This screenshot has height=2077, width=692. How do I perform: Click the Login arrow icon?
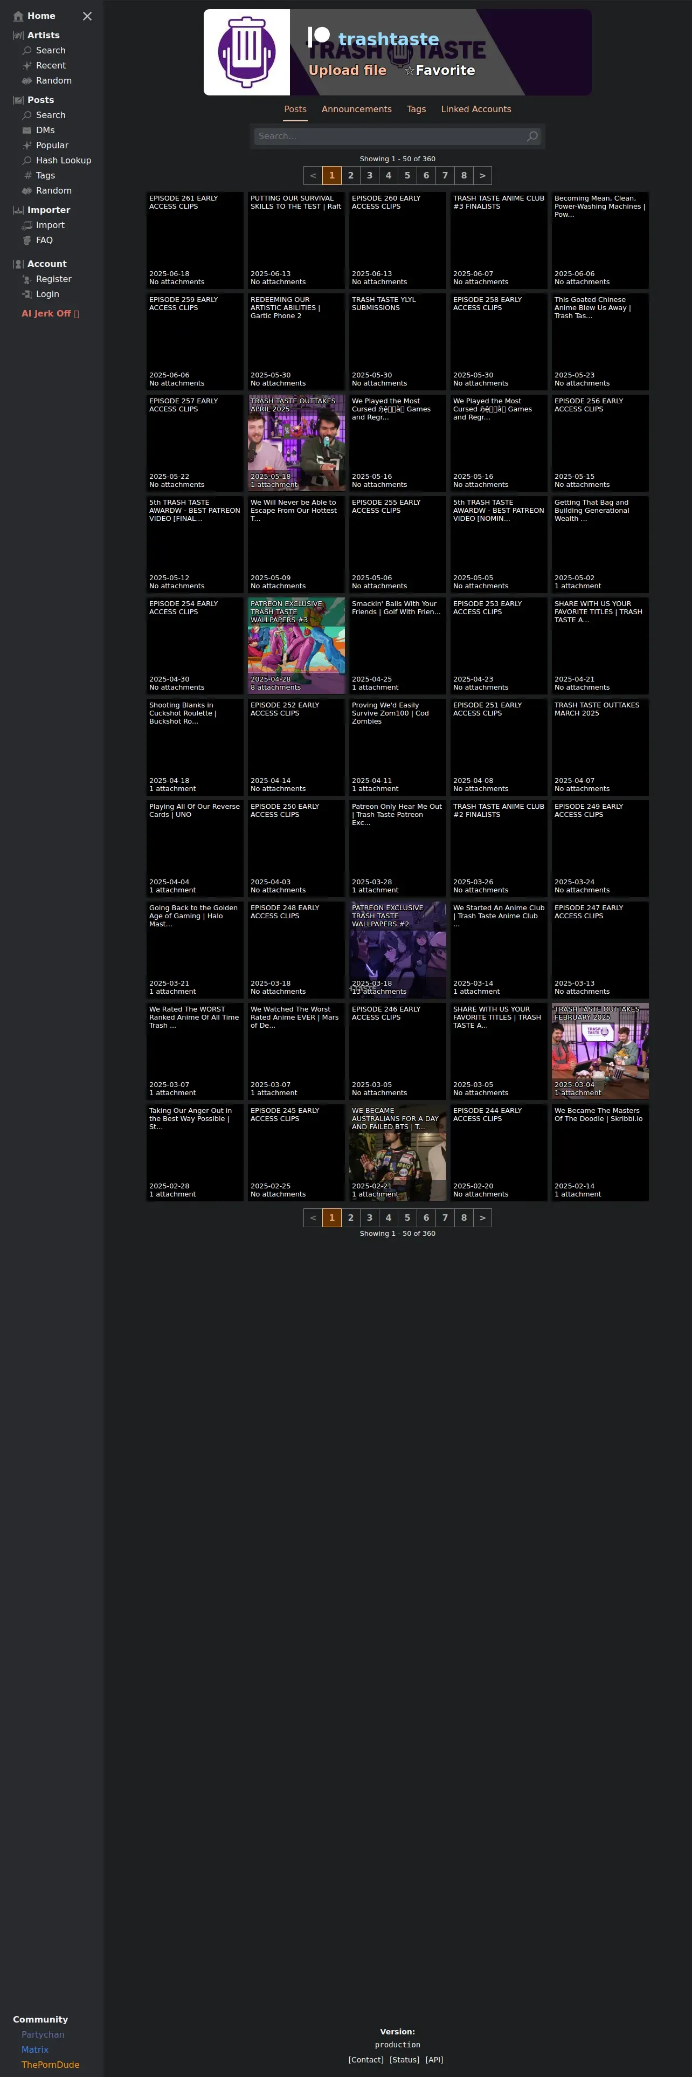click(x=26, y=294)
